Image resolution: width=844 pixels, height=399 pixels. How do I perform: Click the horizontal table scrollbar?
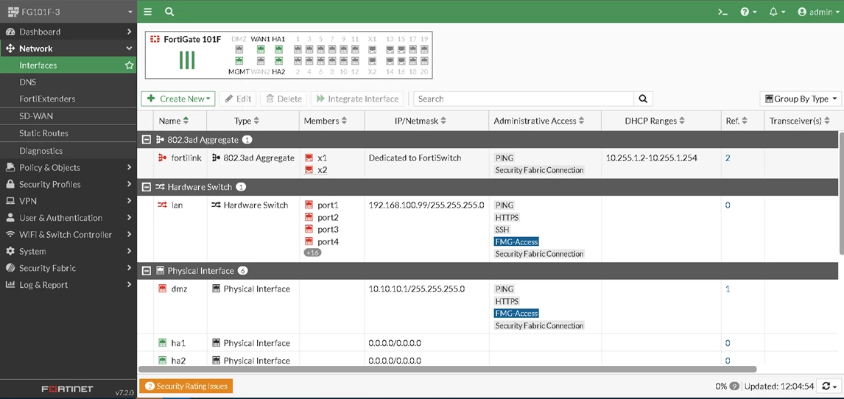coord(448,370)
